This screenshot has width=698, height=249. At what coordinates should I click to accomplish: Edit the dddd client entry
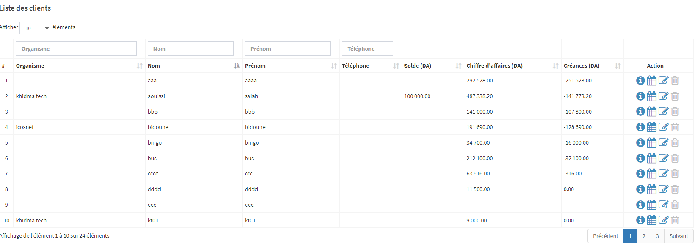pos(663,189)
